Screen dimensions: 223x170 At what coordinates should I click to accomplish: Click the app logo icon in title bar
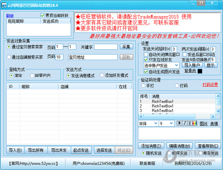point(4,5)
